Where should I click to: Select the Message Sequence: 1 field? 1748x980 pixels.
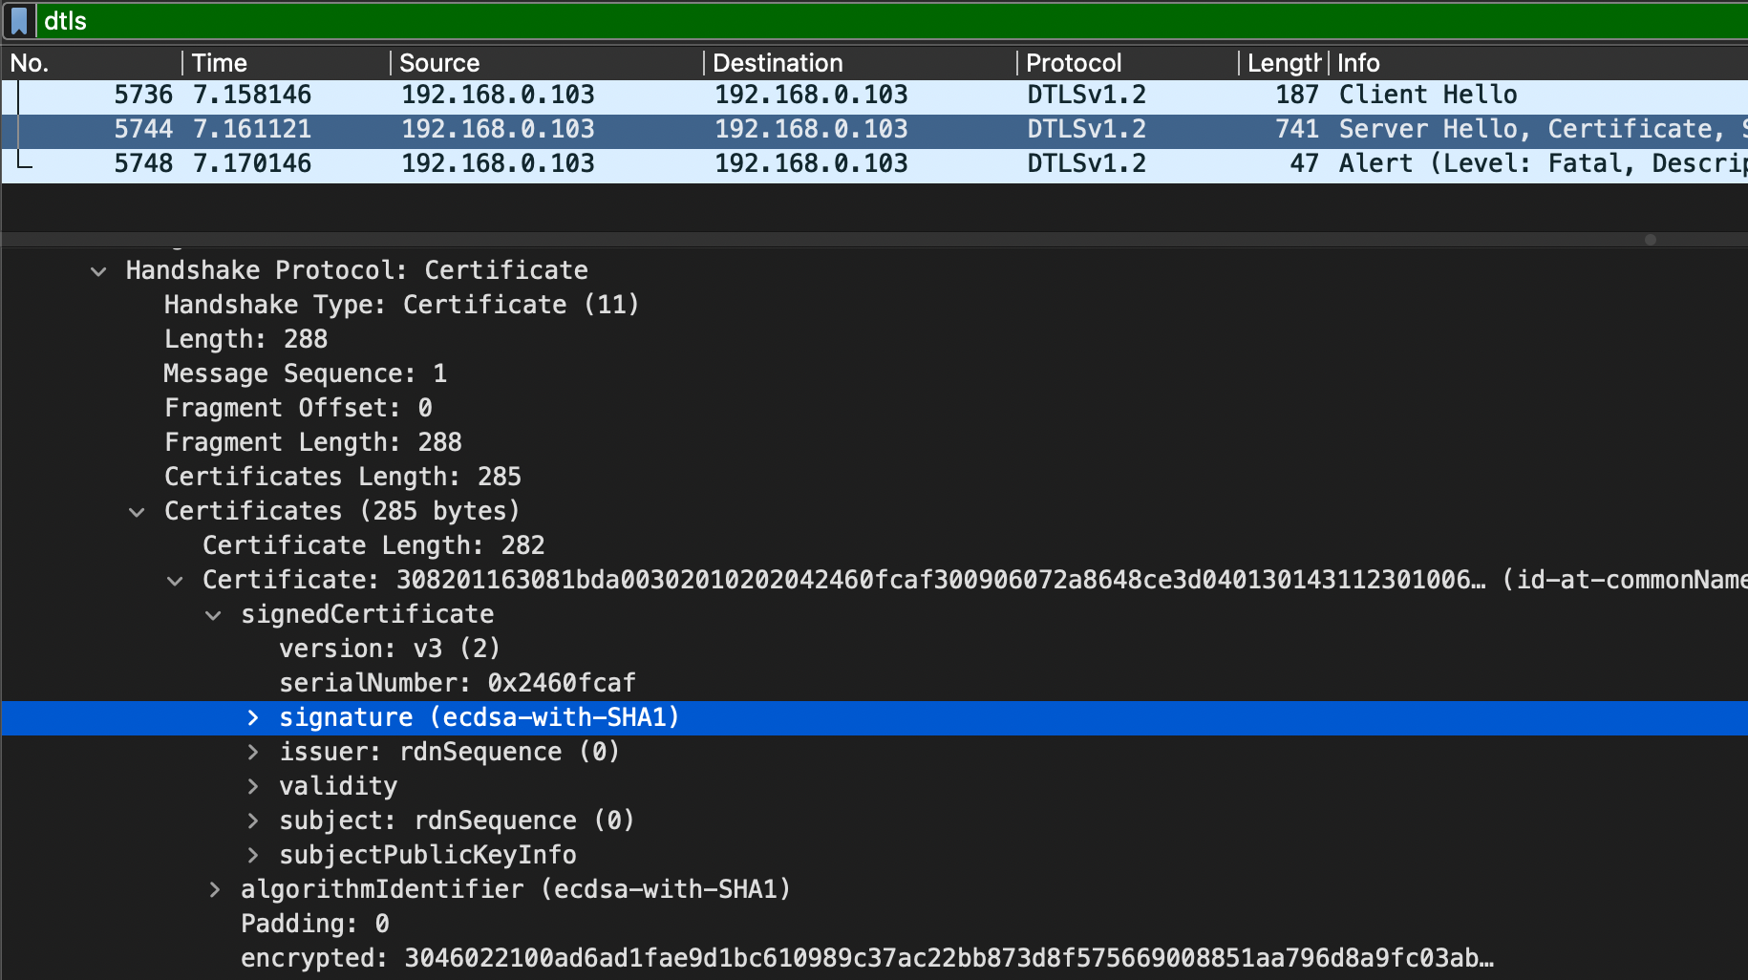point(305,373)
